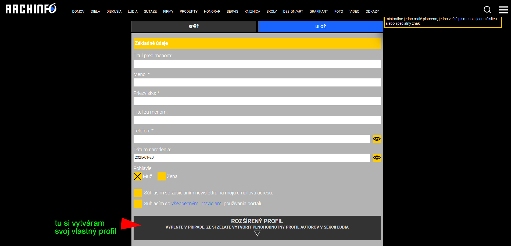The height and width of the screenshot is (246, 511).
Task: Open the Diela menu item
Action: click(x=95, y=12)
